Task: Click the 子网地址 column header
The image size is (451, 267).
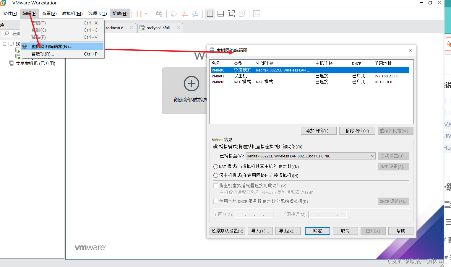Action: click(x=391, y=63)
